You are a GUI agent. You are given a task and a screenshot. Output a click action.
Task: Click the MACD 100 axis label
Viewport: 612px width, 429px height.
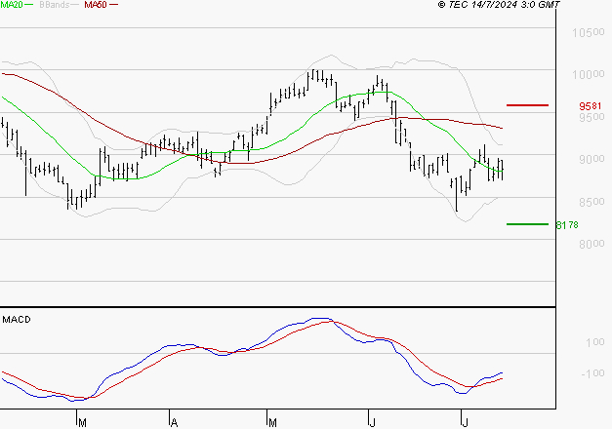[x=594, y=342]
